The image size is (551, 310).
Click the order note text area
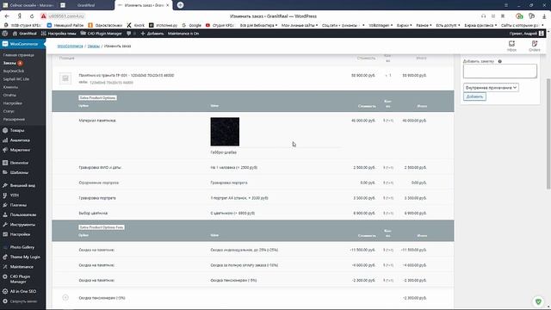click(x=499, y=71)
